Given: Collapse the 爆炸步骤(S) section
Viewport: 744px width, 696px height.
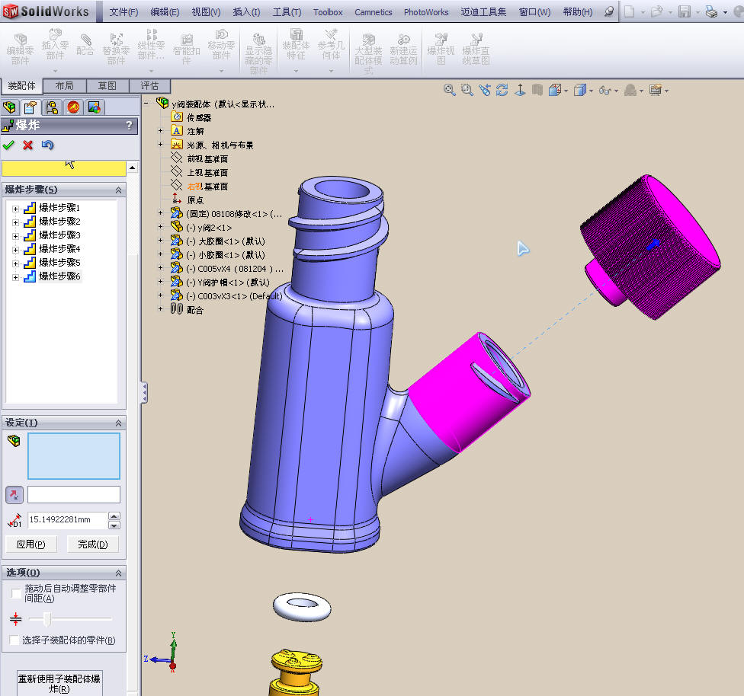Looking at the screenshot, I should click(x=118, y=190).
